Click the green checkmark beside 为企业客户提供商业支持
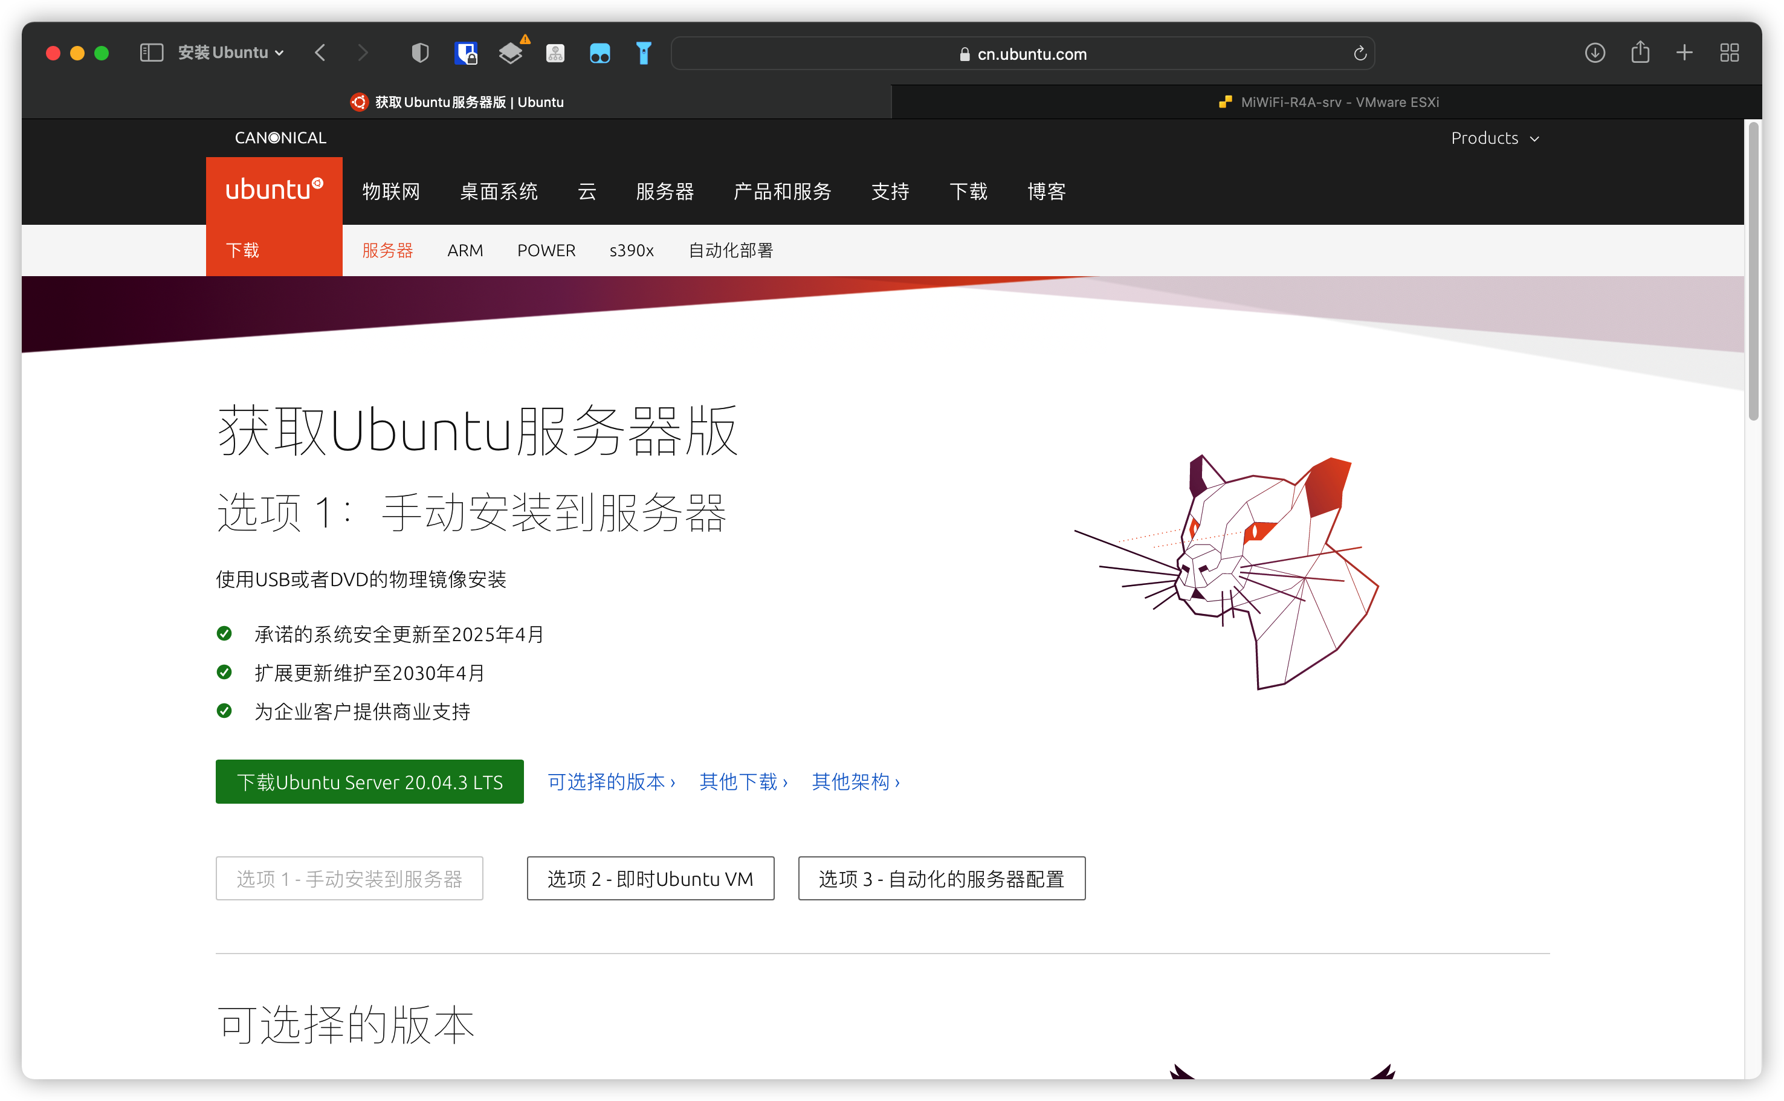The height and width of the screenshot is (1101, 1784). [x=224, y=711]
